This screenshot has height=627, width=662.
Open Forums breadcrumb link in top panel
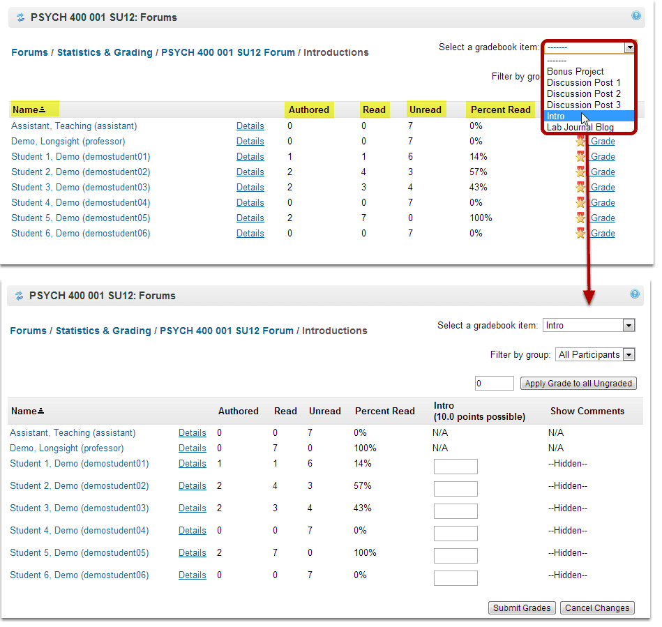[29, 52]
